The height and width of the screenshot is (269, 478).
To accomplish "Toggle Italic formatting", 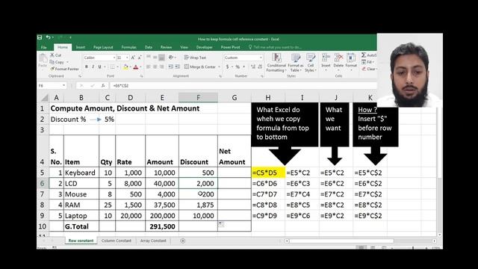I will tap(93, 67).
